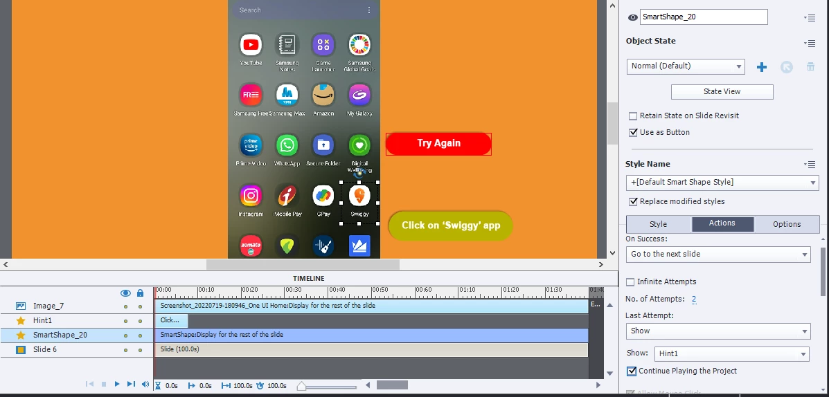Switch to the Style tab
Viewport: 829px width, 397px height.
pos(659,224)
